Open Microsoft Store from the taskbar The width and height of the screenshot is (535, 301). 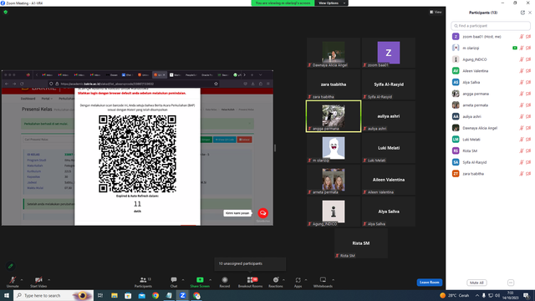[x=128, y=295]
